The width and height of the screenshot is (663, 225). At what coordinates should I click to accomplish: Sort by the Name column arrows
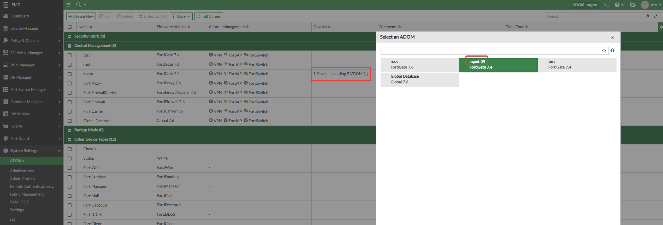(91, 27)
